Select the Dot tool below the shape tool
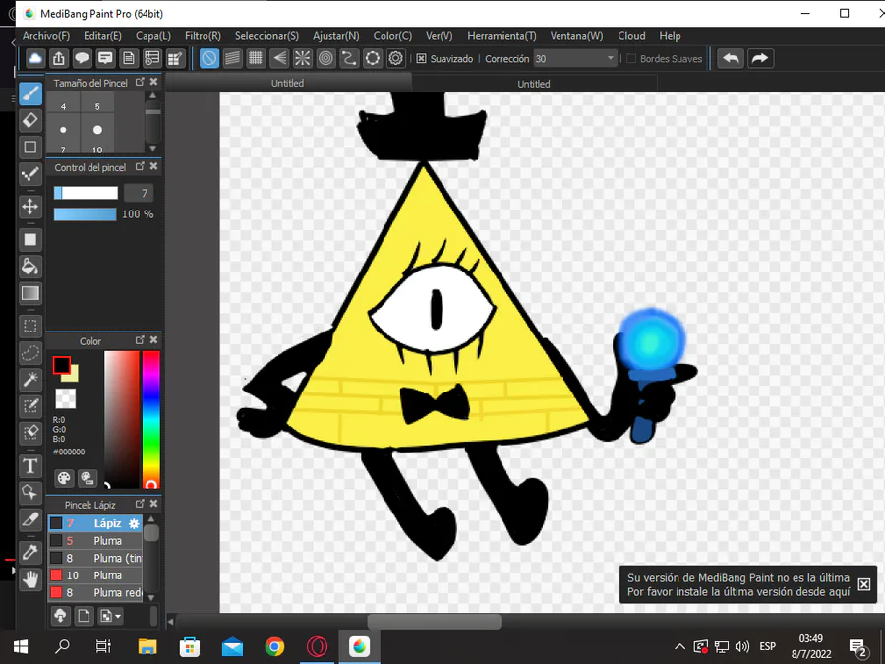This screenshot has width=885, height=664. click(x=30, y=174)
